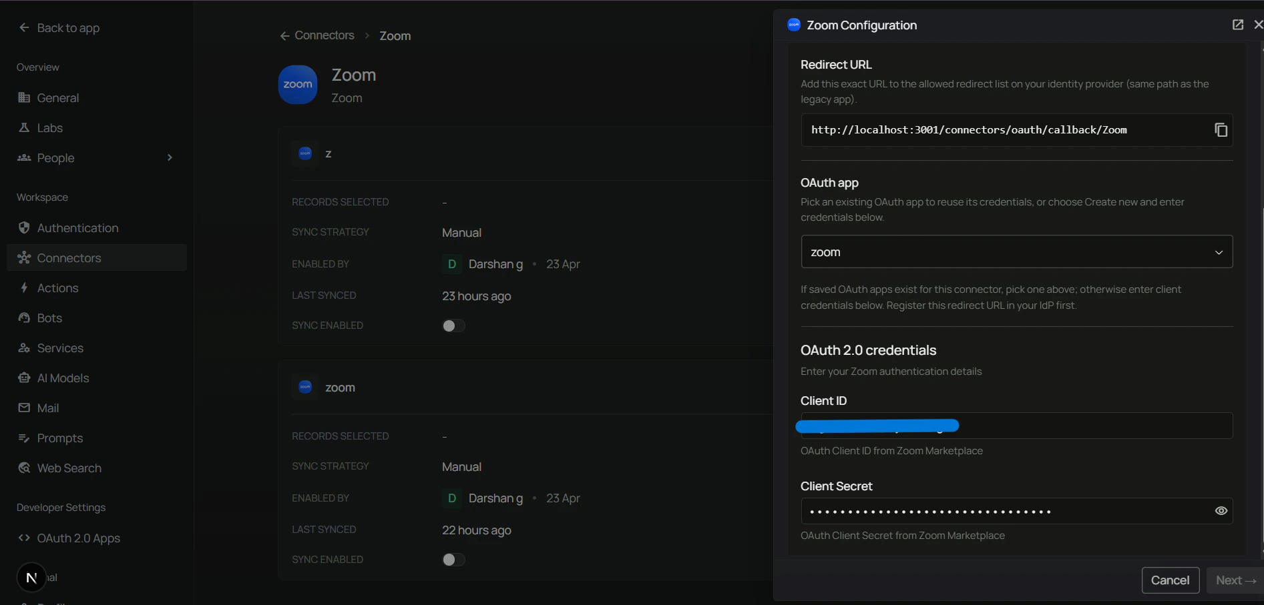The image size is (1264, 605).
Task: Toggle Sync Enabled for connector 'zoom'
Action: coord(453,560)
